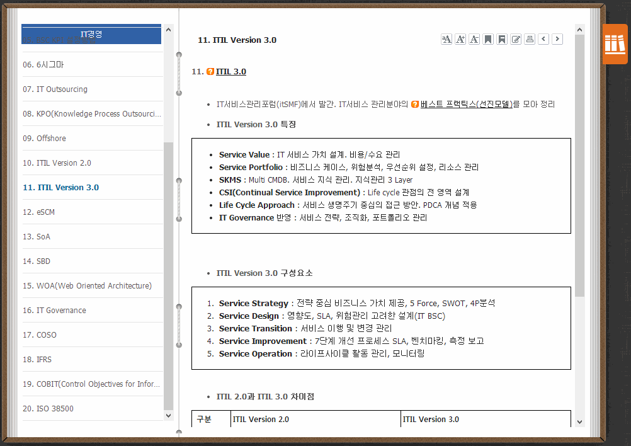The width and height of the screenshot is (631, 446).
Task: Open chapter 15. WOA(Web Oriented Architecture)
Action: click(x=93, y=285)
